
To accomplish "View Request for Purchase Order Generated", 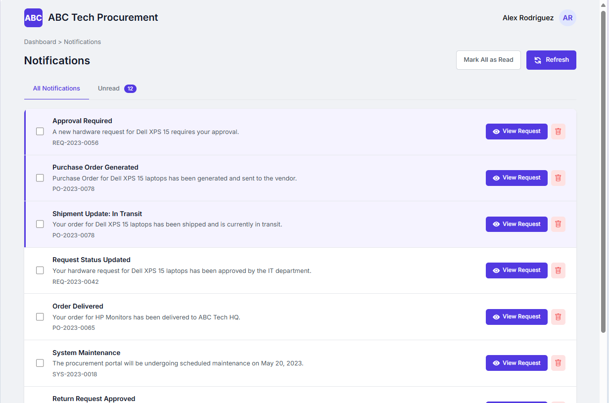I will pyautogui.click(x=516, y=178).
